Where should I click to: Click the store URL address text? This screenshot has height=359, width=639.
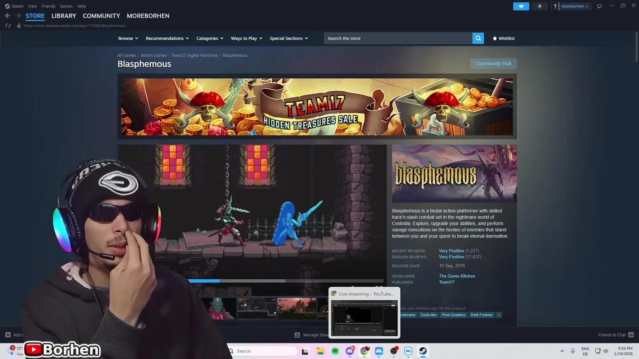point(74,25)
